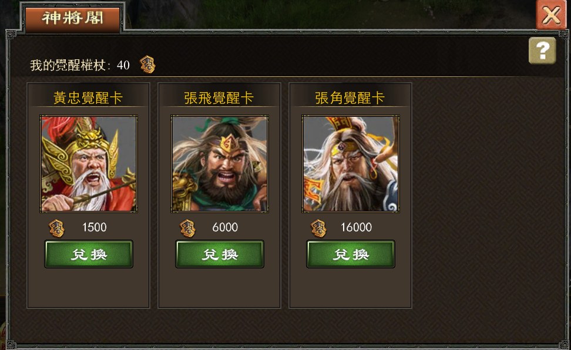The image size is (571, 350).
Task: Close the 神將閣 window with the X
Action: tap(552, 15)
